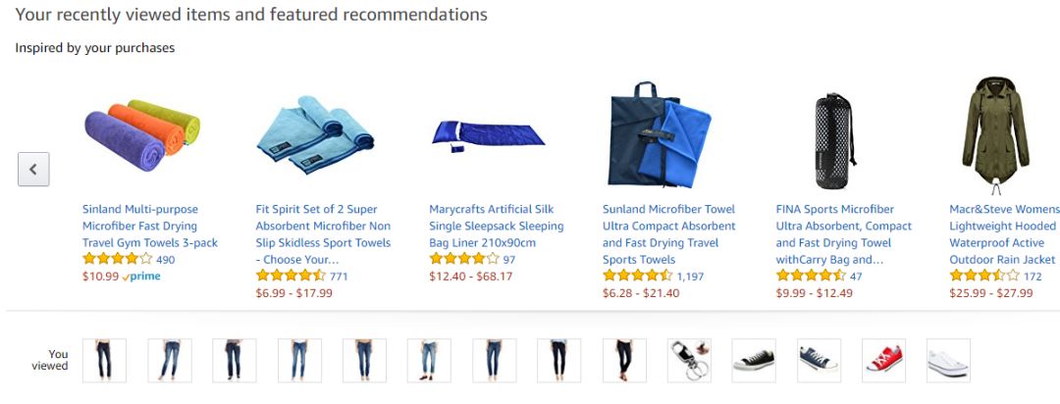Select the keychain item in viewed history
The height and width of the screenshot is (404, 1060).
689,361
